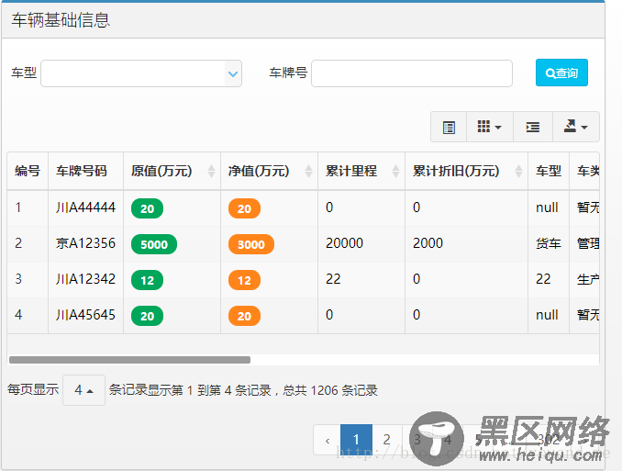Viewport: 622px width, 471px height.
Task: Open the columns grid dropdown
Action: [490, 127]
